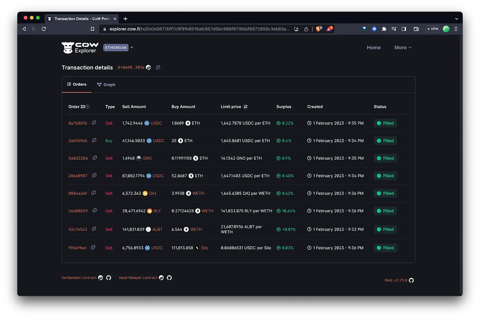Toggle the VPN in the browser toolbar
480x319 pixels.
pos(432,29)
